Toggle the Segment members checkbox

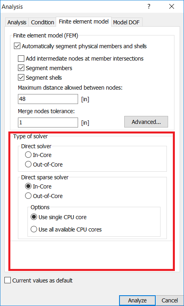tap(21, 68)
